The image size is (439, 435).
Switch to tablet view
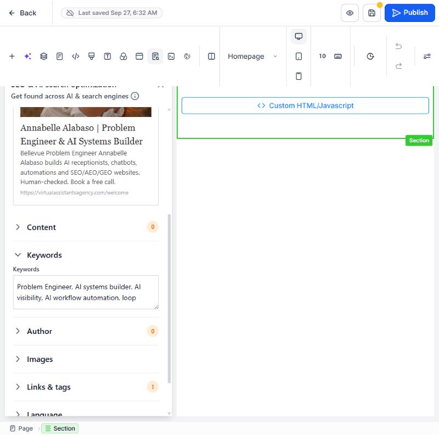299,57
